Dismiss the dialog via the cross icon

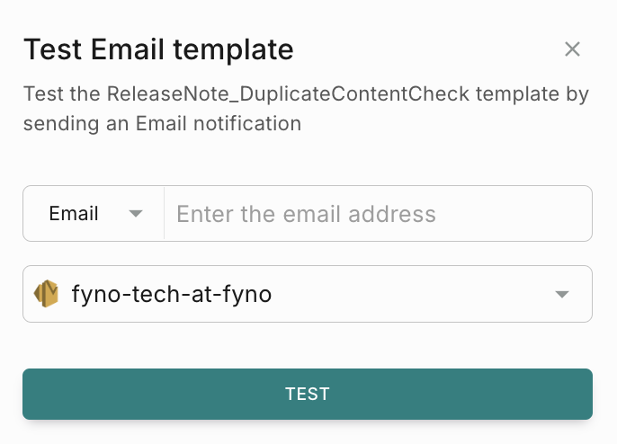[x=572, y=49]
